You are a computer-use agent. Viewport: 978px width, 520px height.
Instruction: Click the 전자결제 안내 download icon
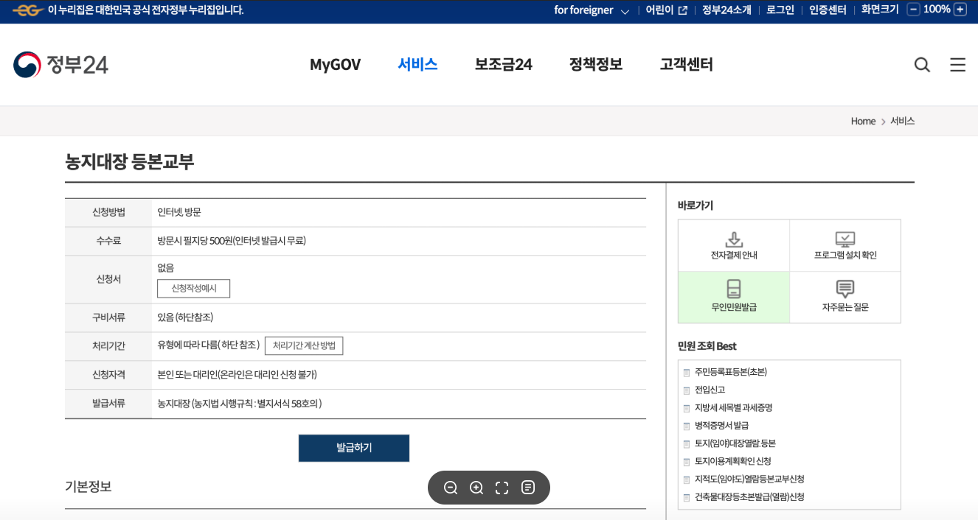[733, 239]
